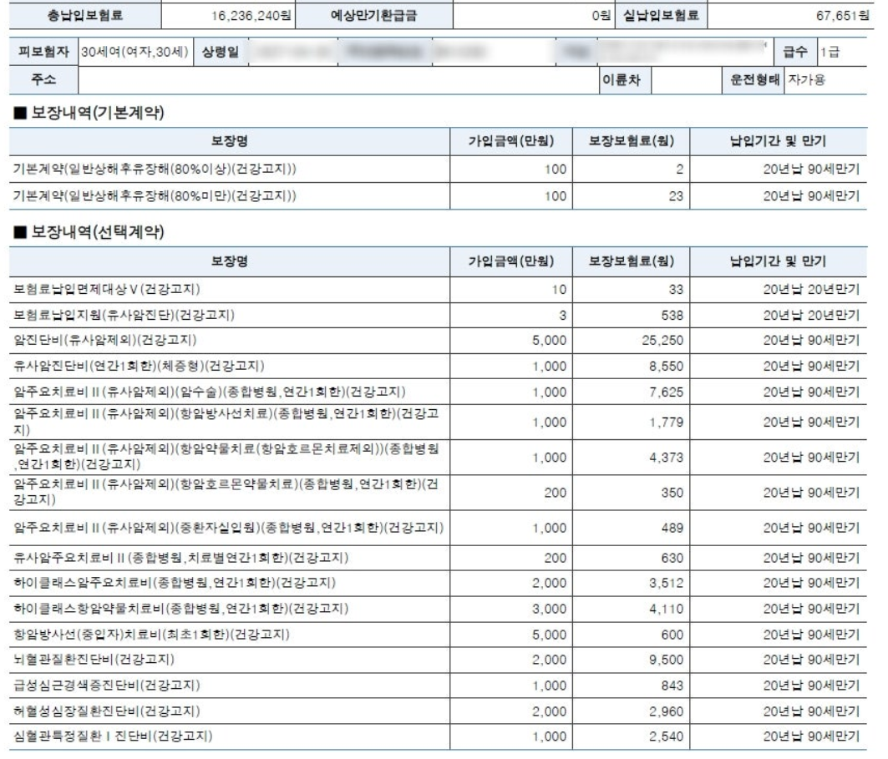Select the "급성심근경색증진단비(건강고지)" coverage name

(x=106, y=686)
